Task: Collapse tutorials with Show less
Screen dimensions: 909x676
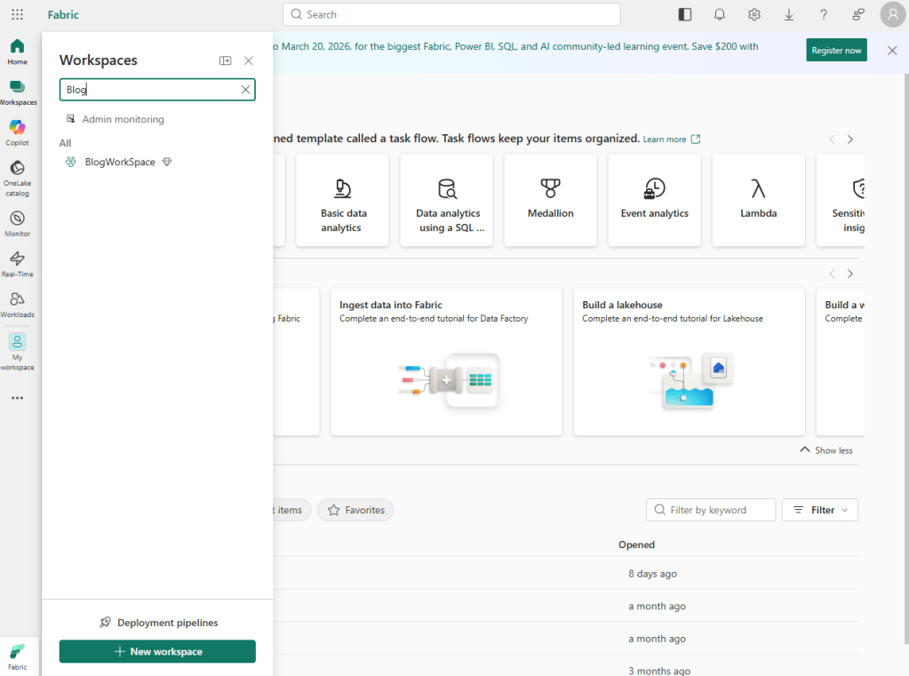Action: tap(825, 450)
